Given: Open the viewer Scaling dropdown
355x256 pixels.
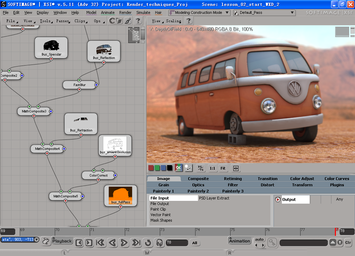Looking at the screenshot, I should click(174, 21).
